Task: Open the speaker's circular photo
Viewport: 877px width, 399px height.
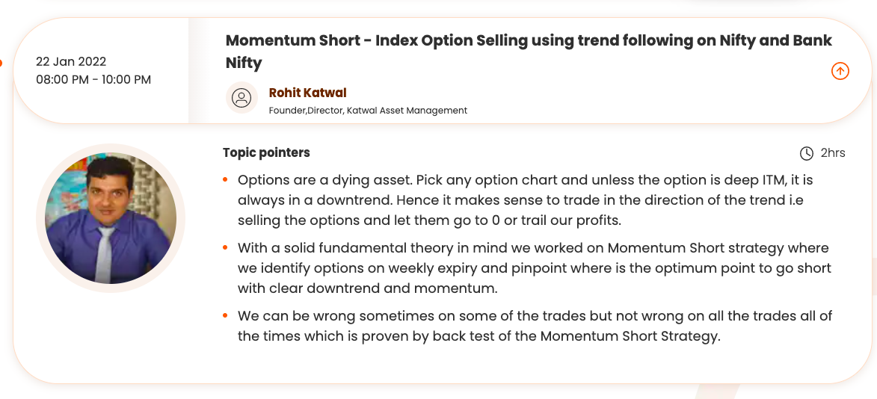Action: pos(111,217)
